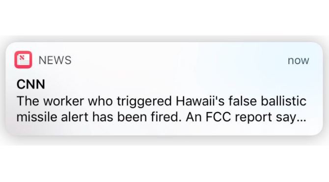Open the headline line starting "The worker who"
The height and width of the screenshot is (182, 329).
162,101
